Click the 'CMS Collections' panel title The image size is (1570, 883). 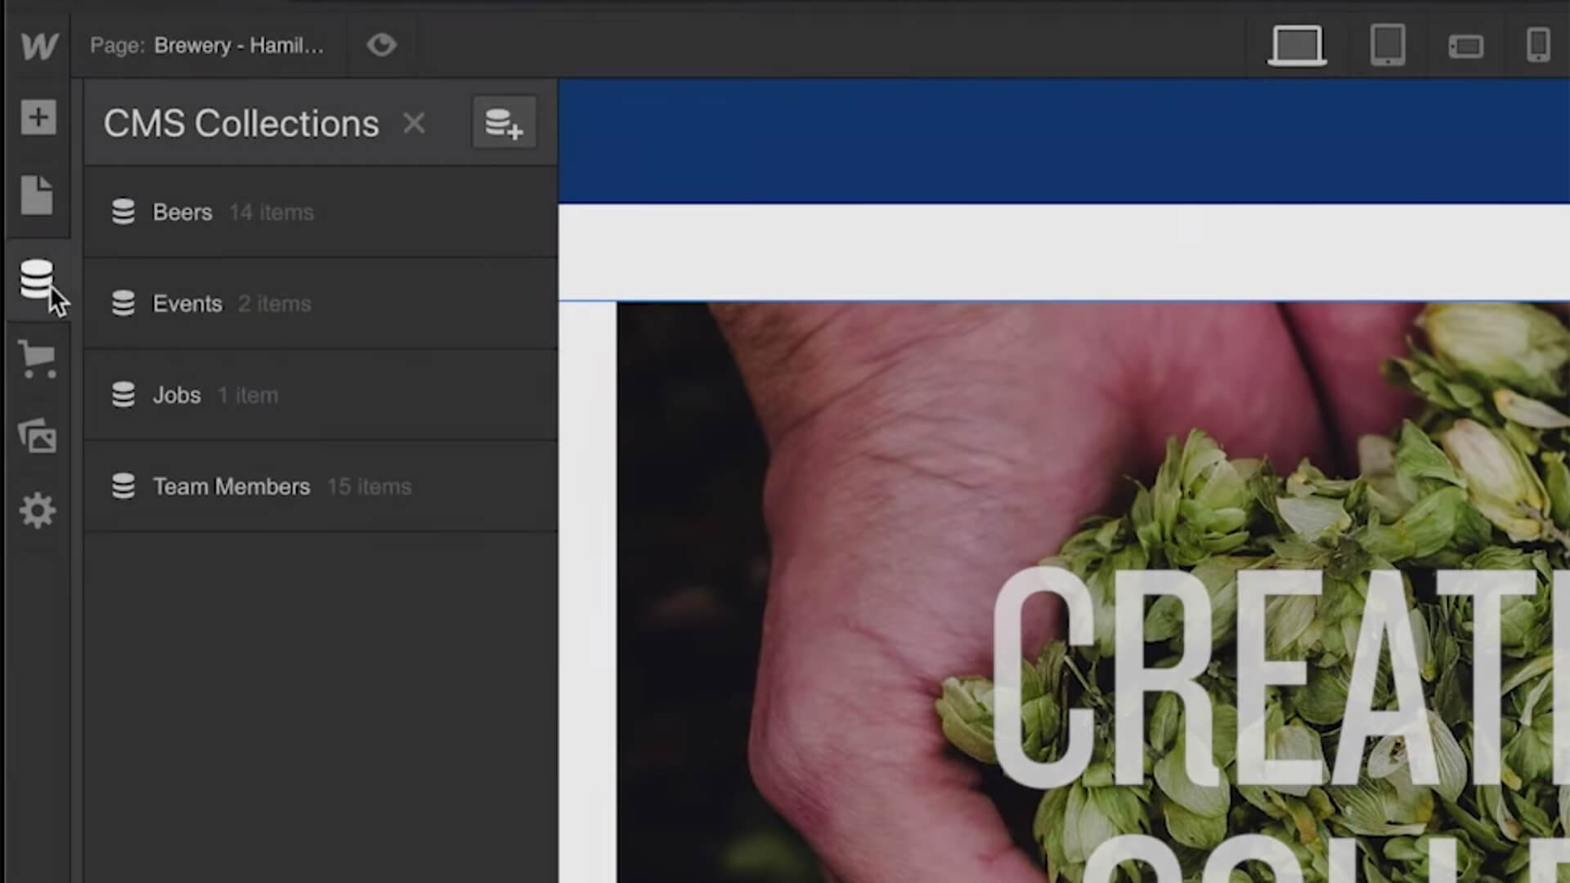[241, 123]
